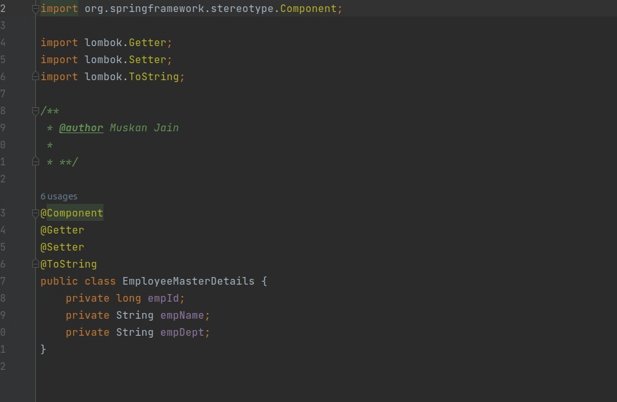Collapse the import statements fold region
The width and height of the screenshot is (617, 402).
35,9
